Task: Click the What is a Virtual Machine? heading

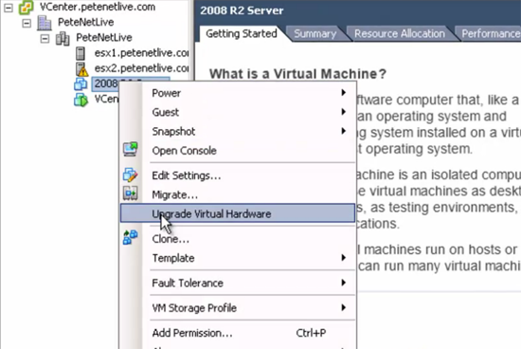Action: 297,74
